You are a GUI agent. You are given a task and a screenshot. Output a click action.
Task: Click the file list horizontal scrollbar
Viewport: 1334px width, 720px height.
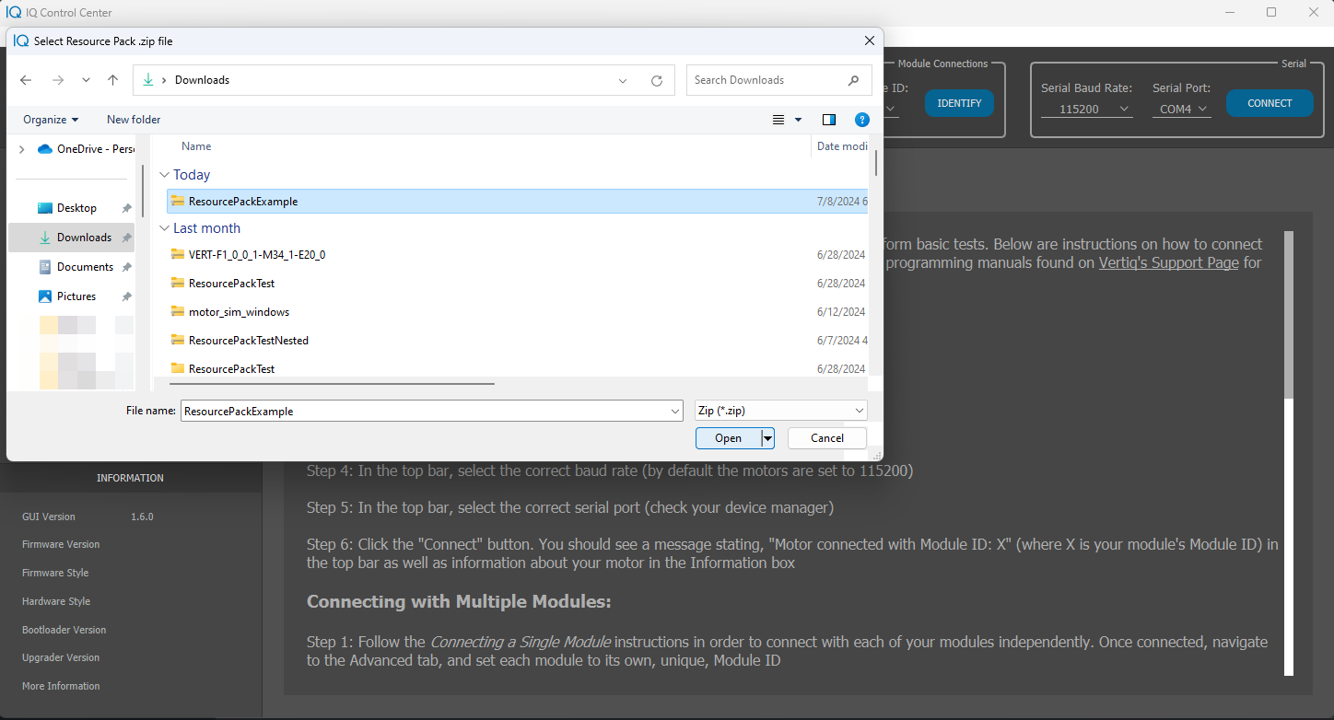pos(331,384)
